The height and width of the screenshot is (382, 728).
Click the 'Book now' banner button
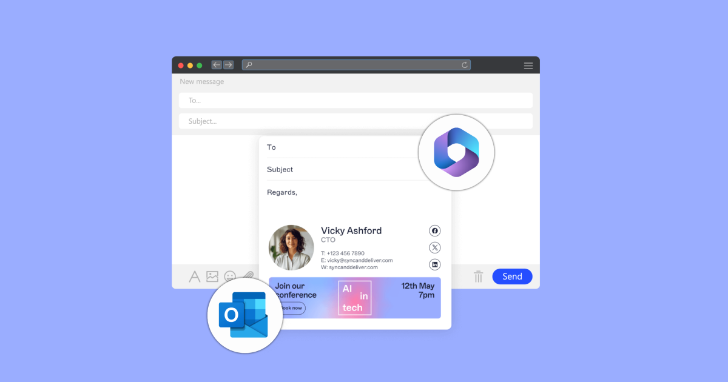click(291, 308)
